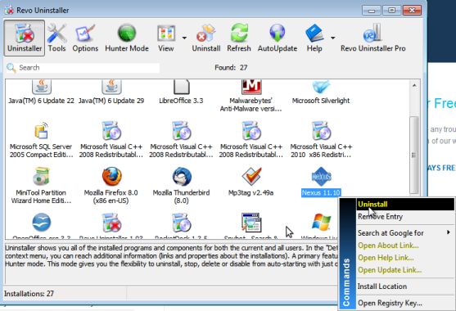Image resolution: width=456 pixels, height=311 pixels.
Task: Select the OpenOffice.org program icon
Action: [41, 223]
